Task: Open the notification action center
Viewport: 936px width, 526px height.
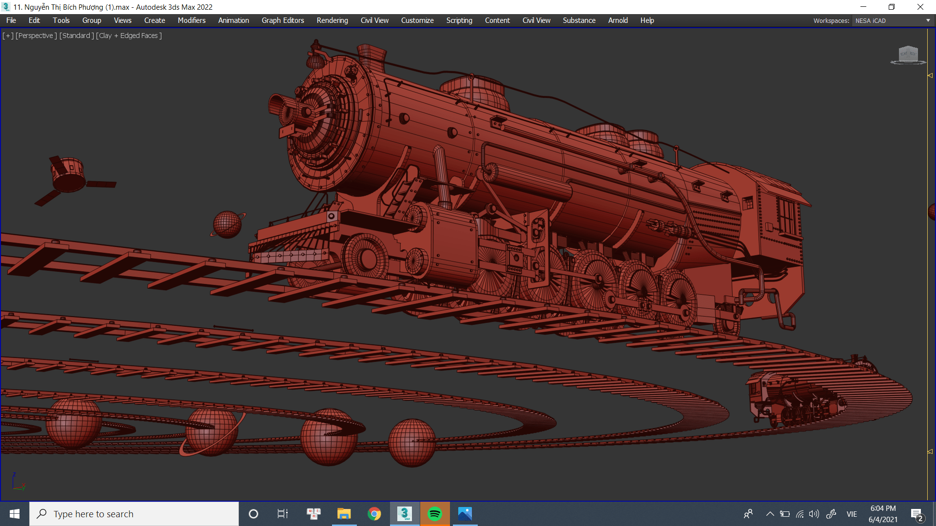Action: (916, 514)
